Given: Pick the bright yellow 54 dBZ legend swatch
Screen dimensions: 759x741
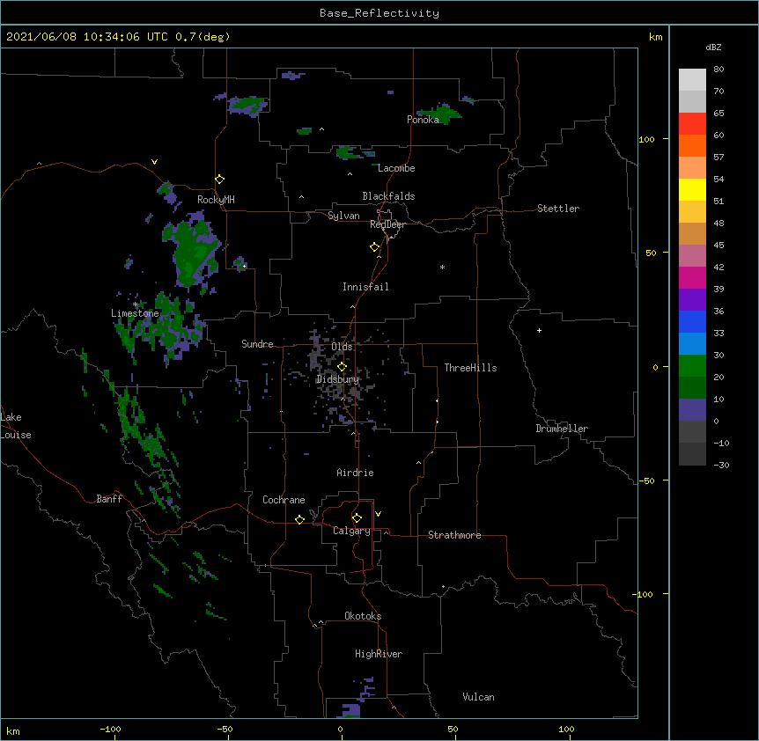Looking at the screenshot, I should tap(692, 189).
